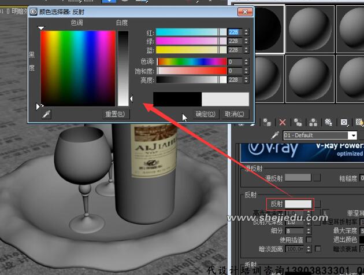Click the assign material to selection icon
The height and width of the screenshot is (275, 364).
pyautogui.click(x=266, y=122)
